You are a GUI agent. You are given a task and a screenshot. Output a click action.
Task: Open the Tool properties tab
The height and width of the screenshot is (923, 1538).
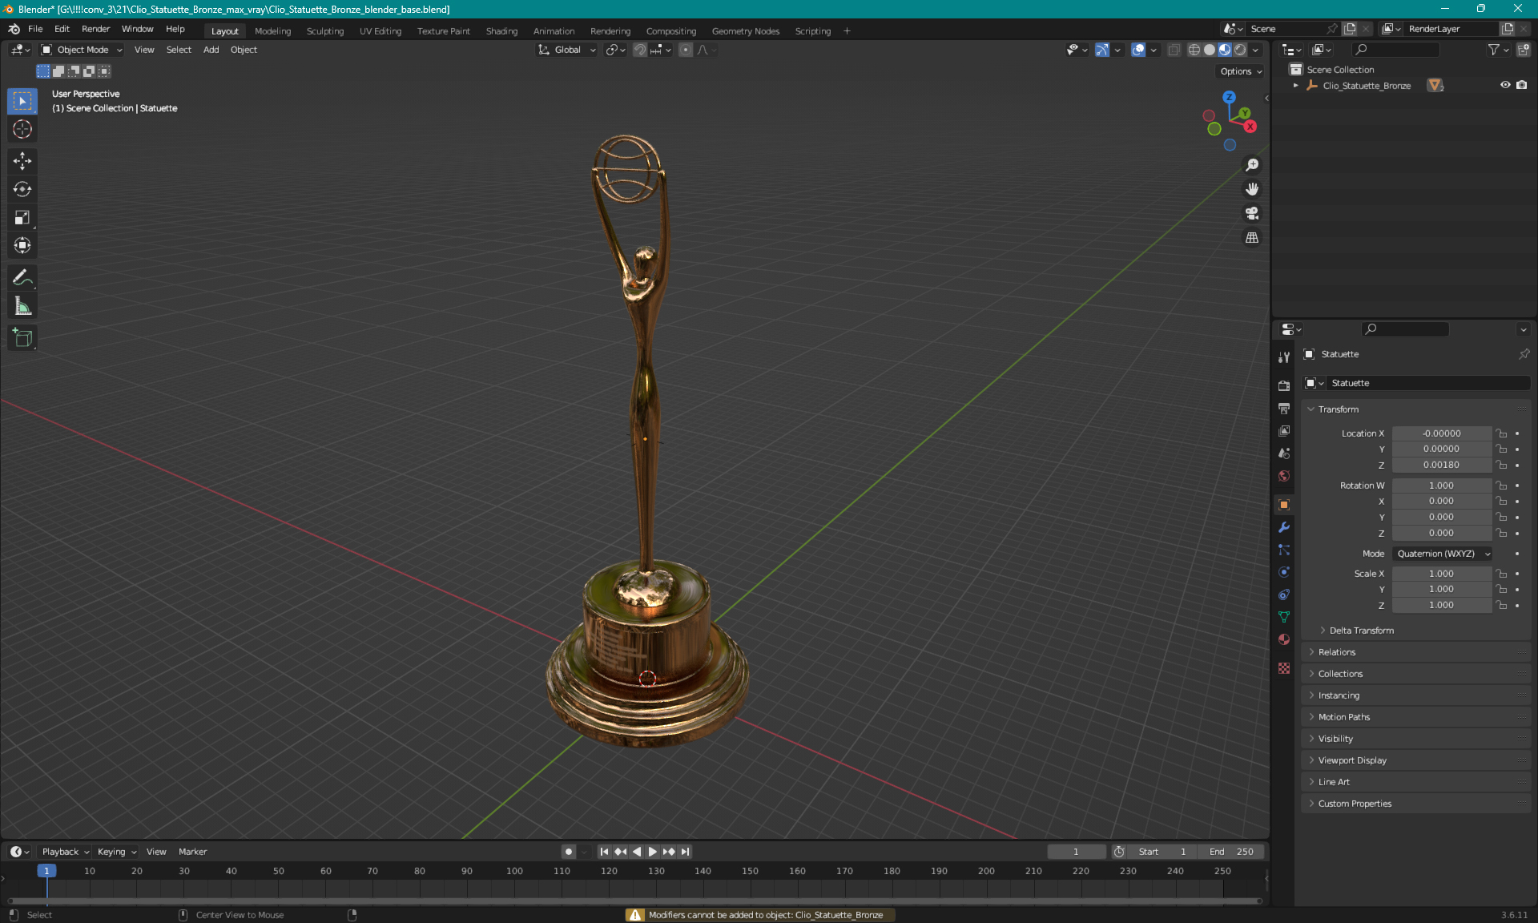1284,357
